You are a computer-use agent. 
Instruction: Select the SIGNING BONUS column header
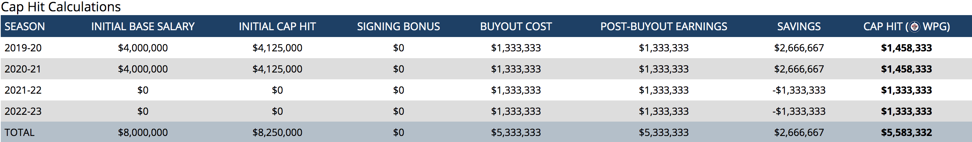point(399,26)
